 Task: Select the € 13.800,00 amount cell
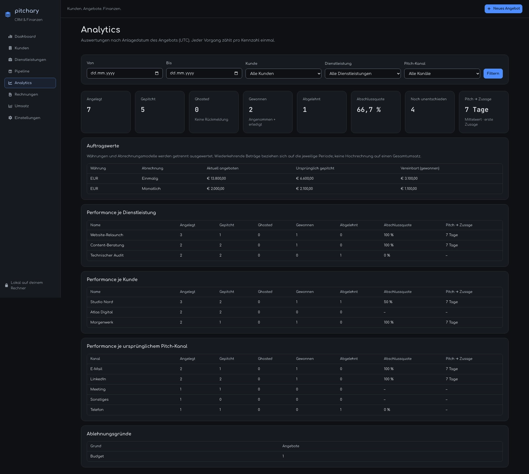(x=216, y=179)
